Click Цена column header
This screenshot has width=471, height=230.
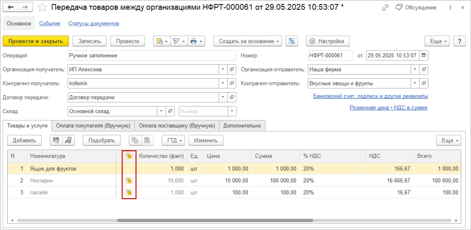pos(228,156)
